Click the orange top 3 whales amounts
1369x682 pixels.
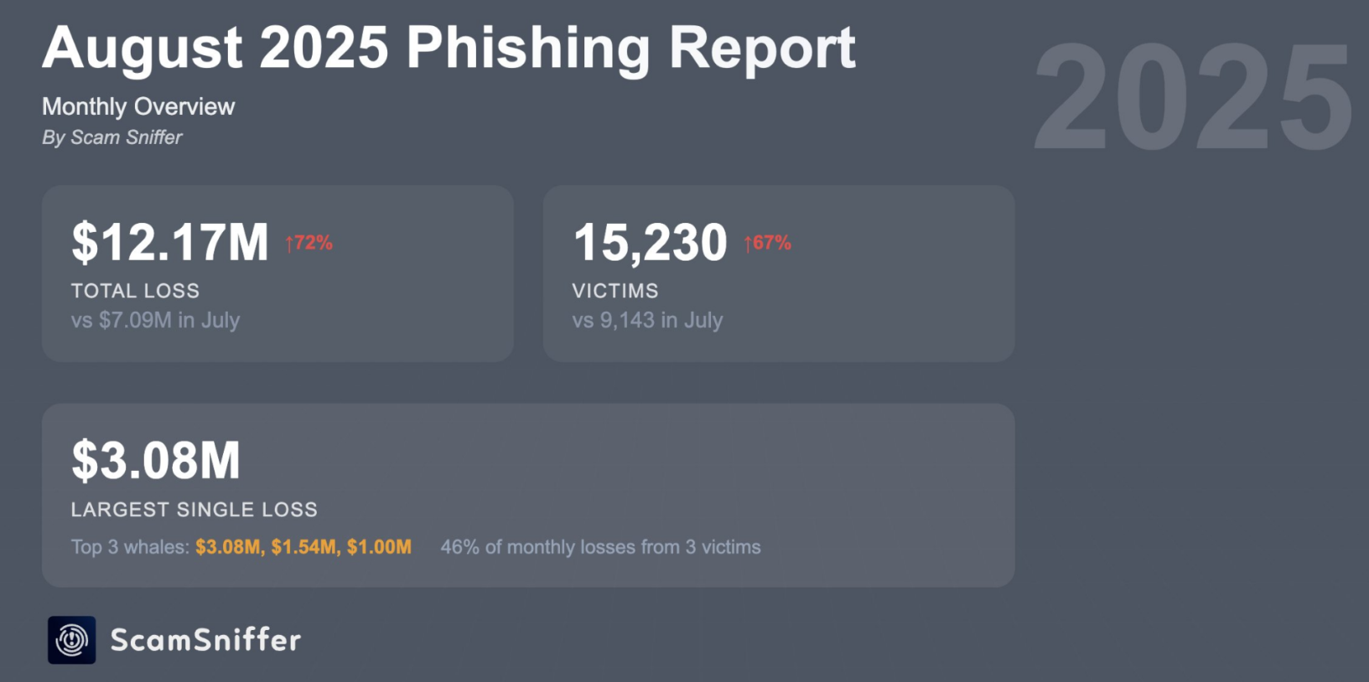click(303, 547)
